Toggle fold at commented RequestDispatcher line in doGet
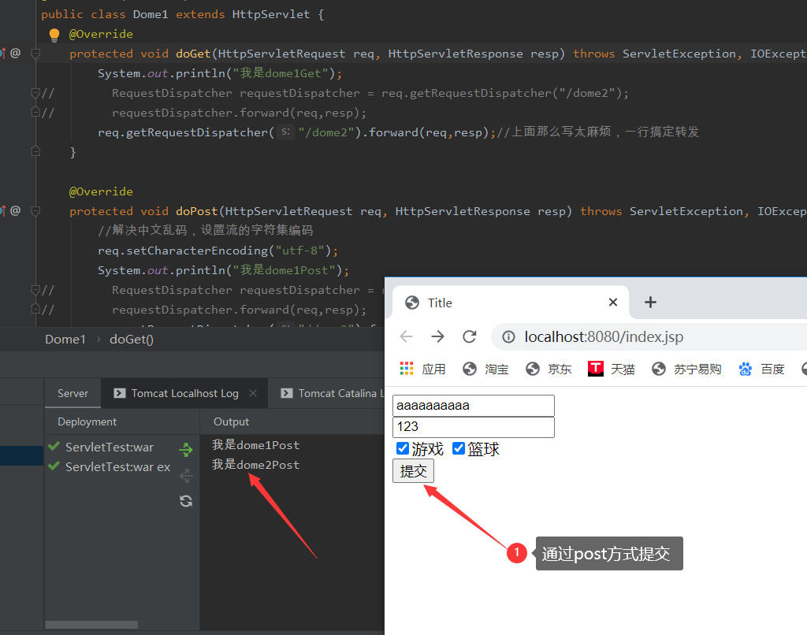The height and width of the screenshot is (635, 807). (35, 93)
